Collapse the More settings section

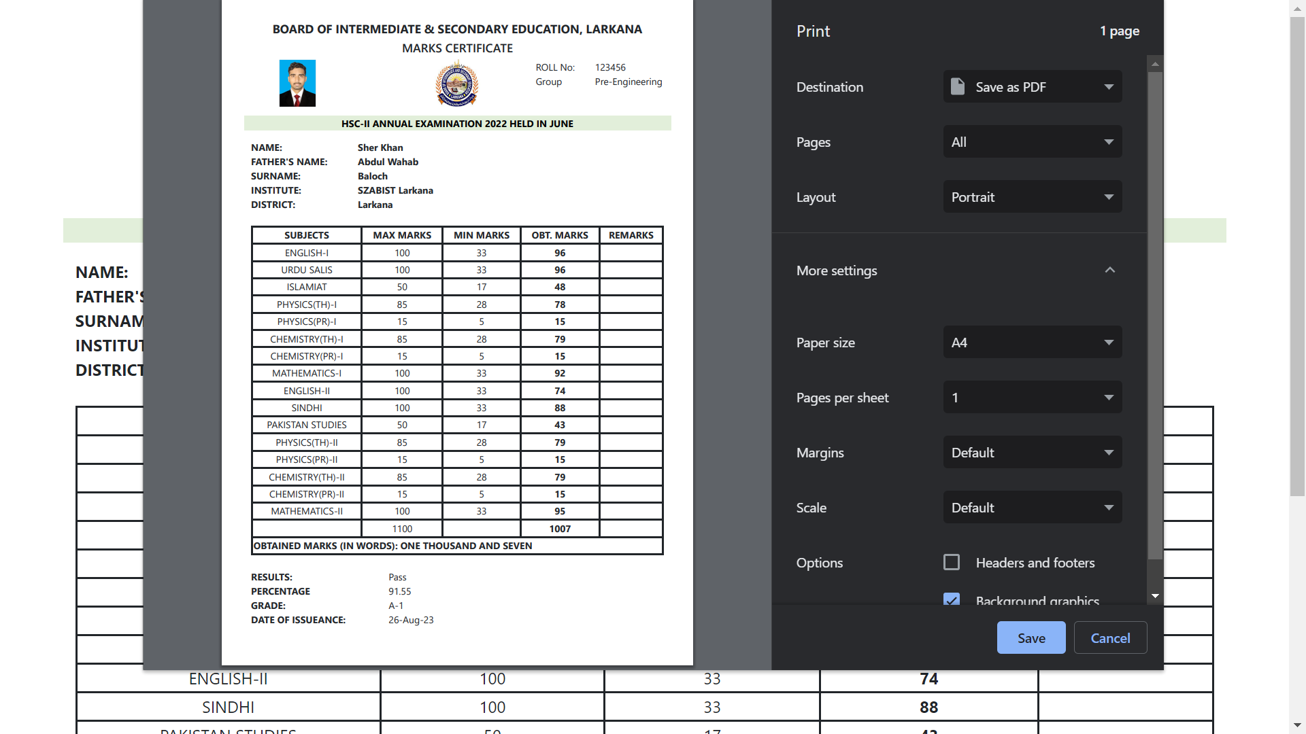(x=1109, y=270)
